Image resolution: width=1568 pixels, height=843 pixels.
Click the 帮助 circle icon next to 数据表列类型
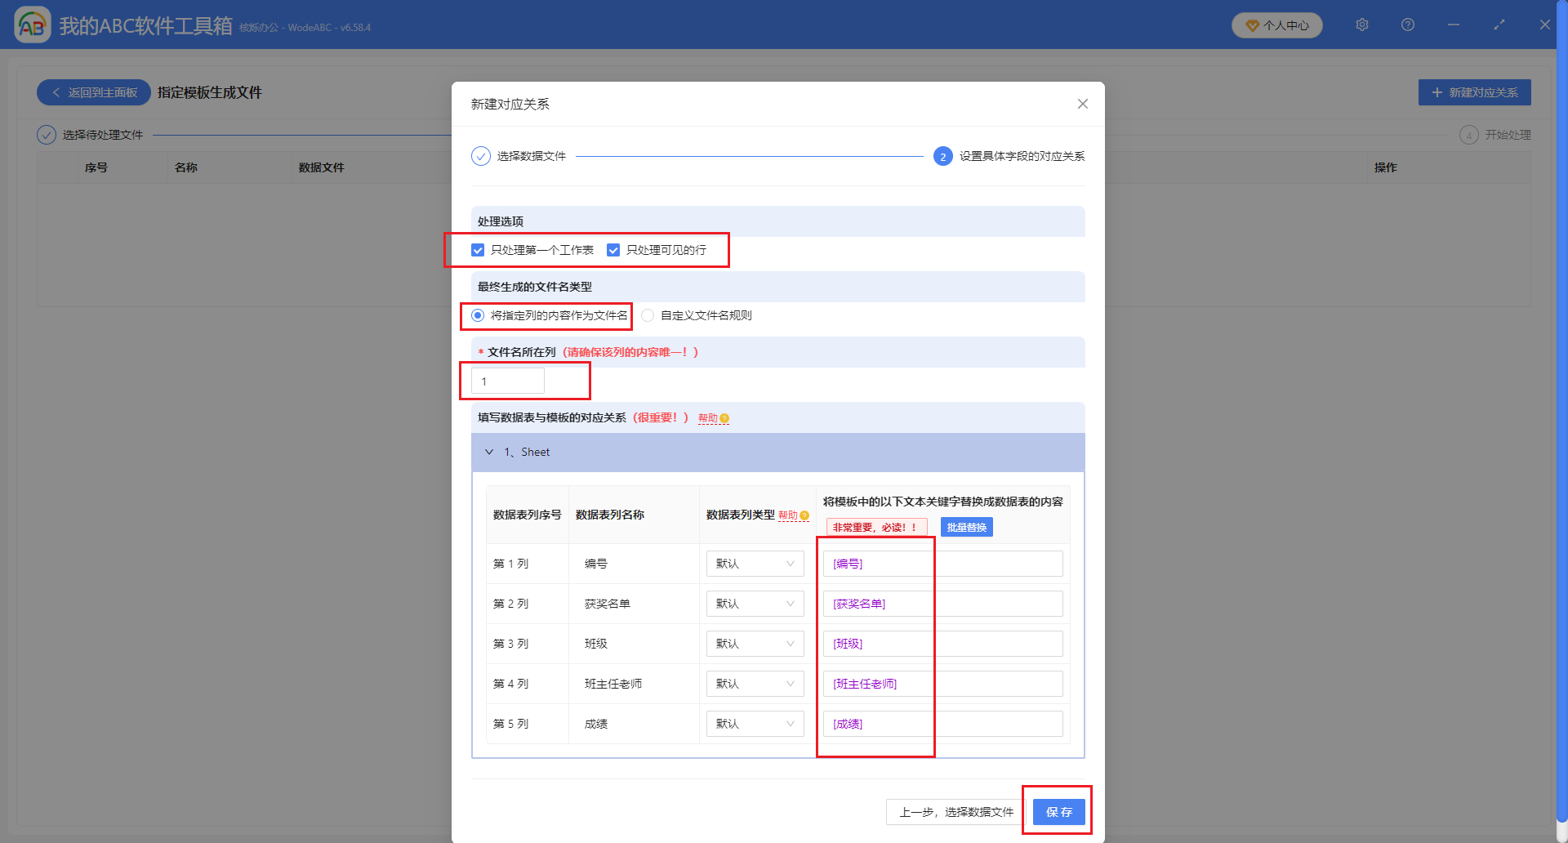(x=804, y=515)
